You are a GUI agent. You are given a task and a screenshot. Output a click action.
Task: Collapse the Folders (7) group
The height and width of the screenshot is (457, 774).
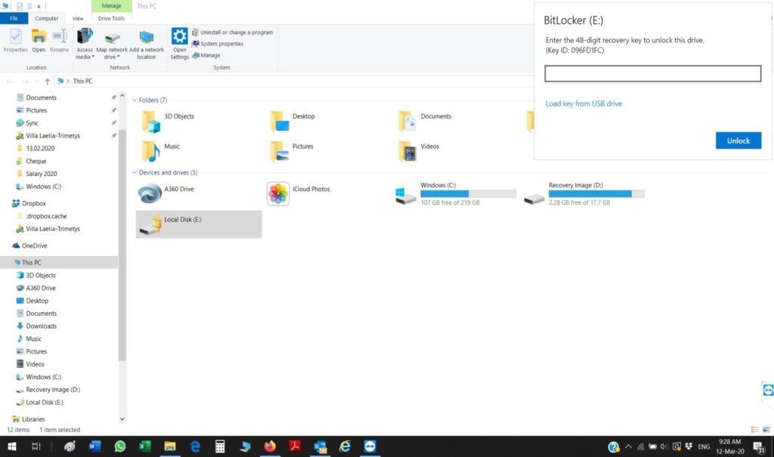coord(135,100)
